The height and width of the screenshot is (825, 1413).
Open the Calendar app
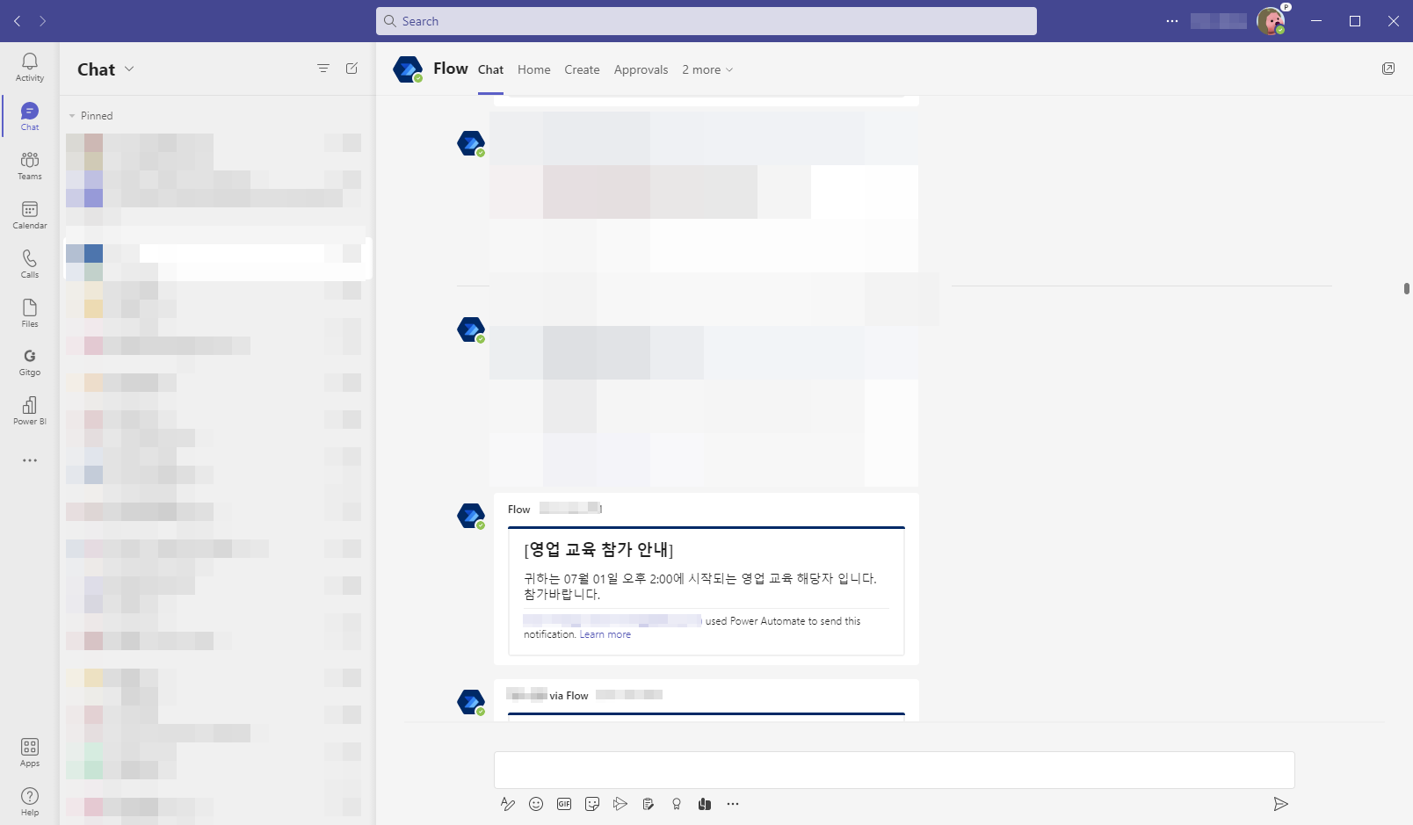click(x=30, y=214)
